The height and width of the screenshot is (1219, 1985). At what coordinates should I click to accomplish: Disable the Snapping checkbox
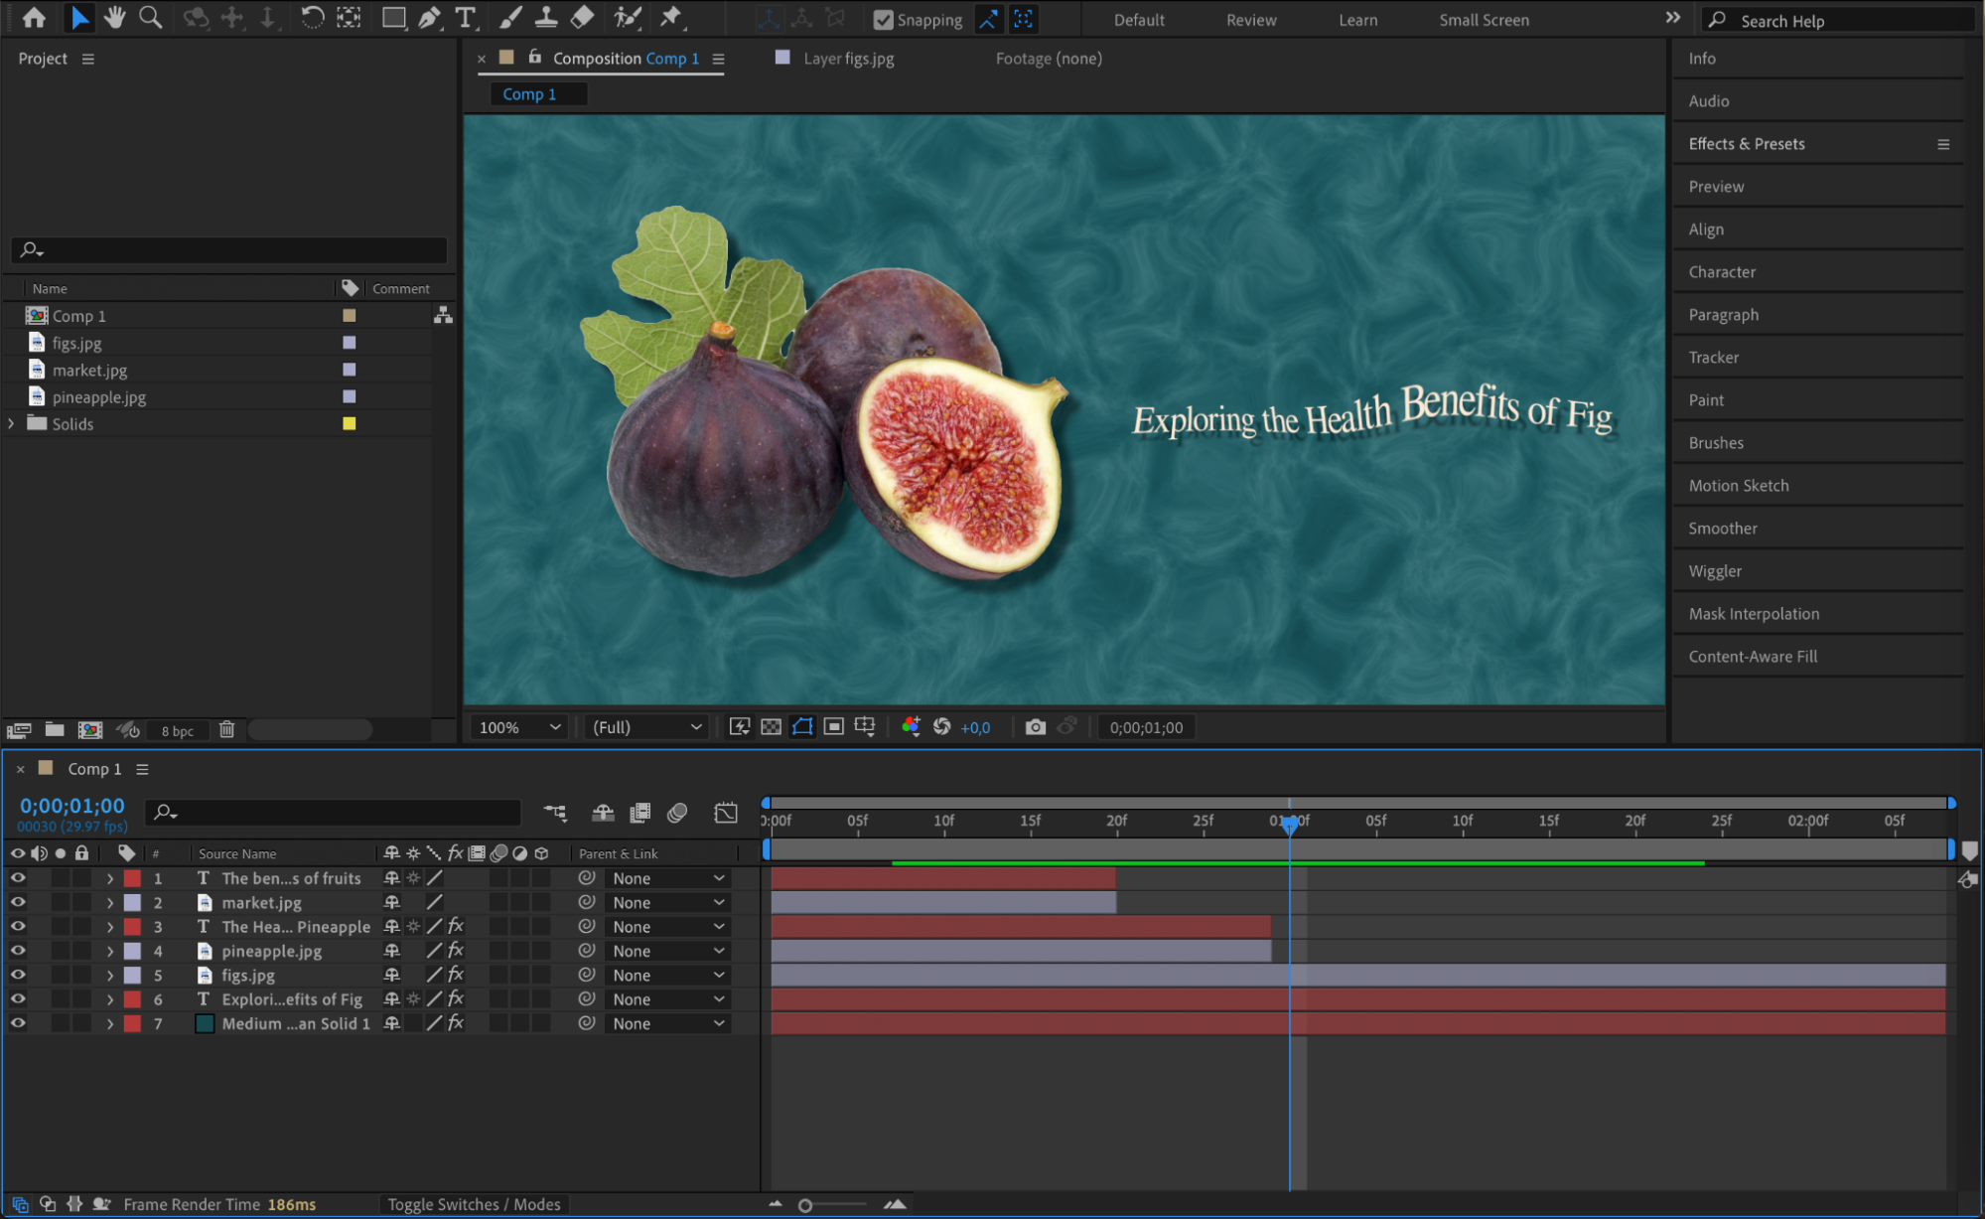point(883,20)
